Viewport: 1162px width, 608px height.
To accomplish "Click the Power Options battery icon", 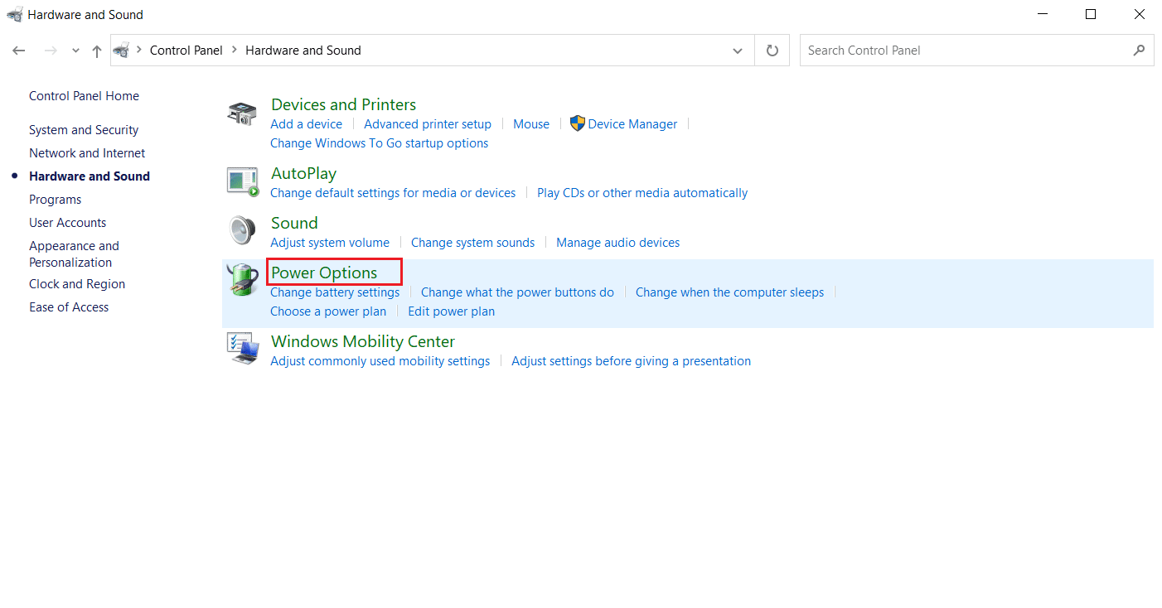I will click(242, 280).
